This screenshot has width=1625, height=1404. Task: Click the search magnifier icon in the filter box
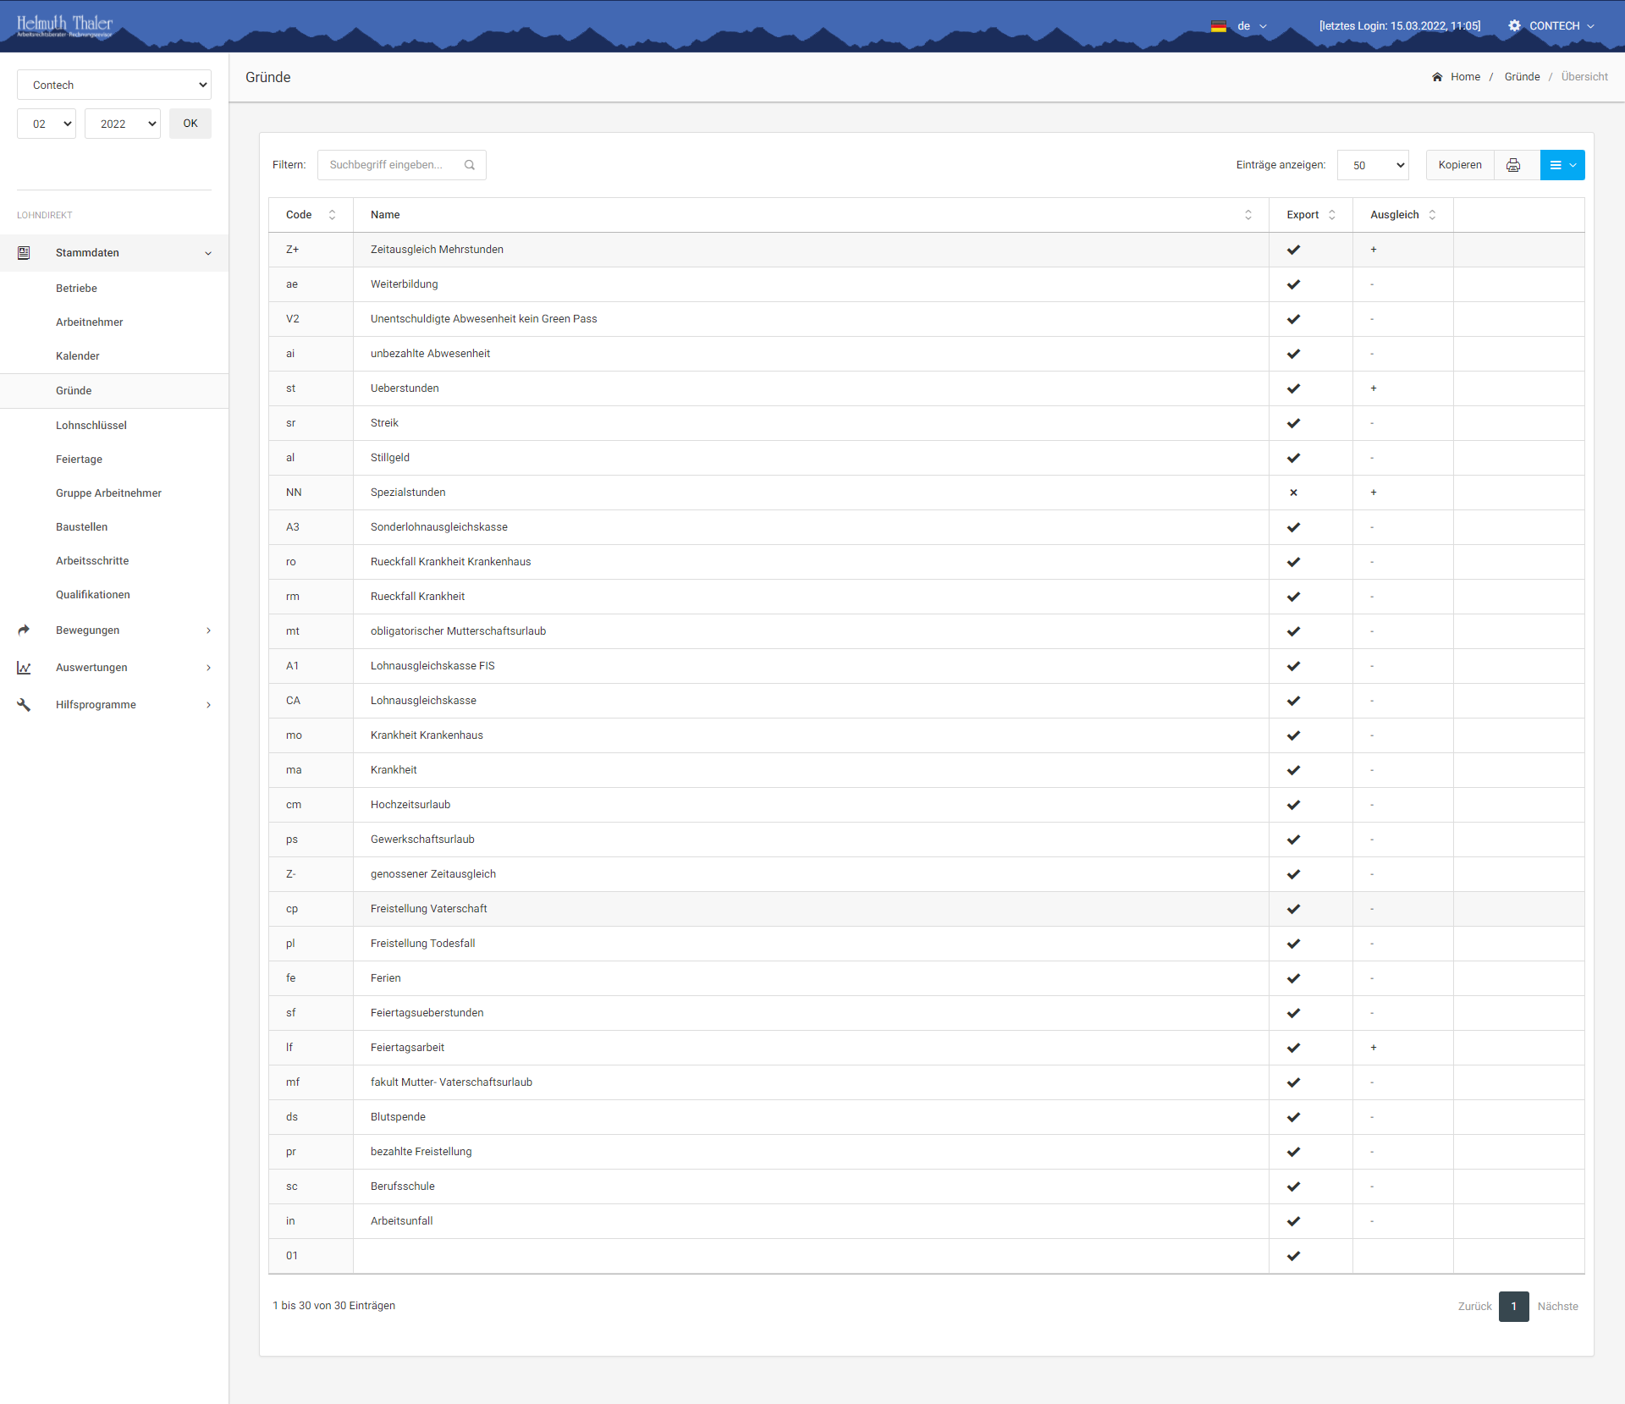tap(470, 165)
